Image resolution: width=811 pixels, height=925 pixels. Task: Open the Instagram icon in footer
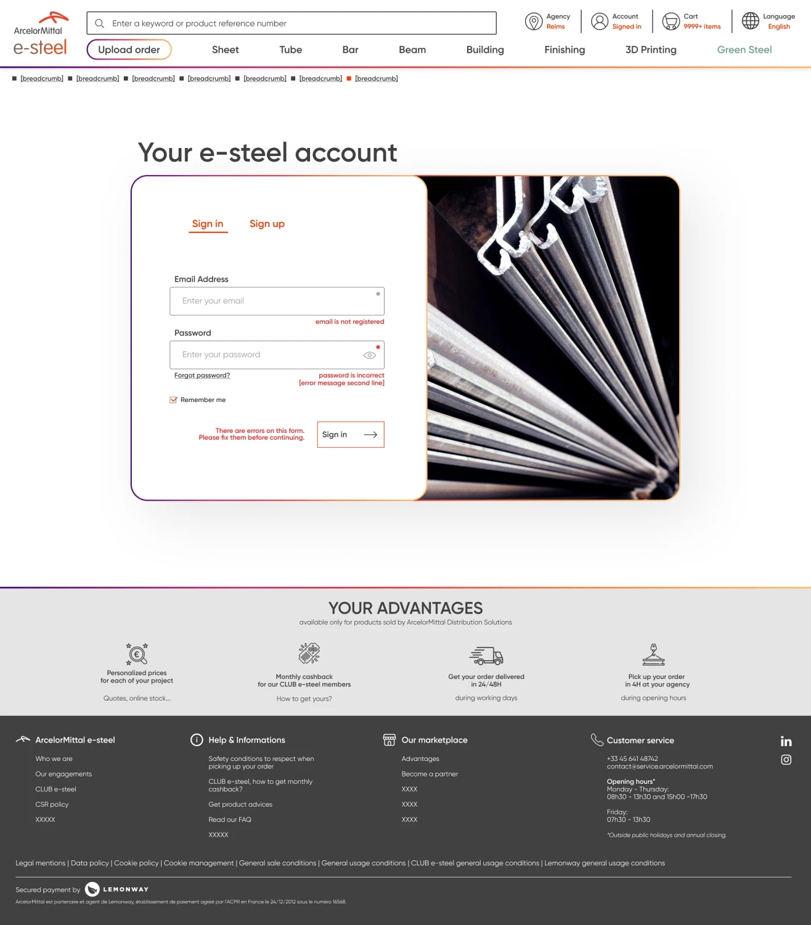pos(786,760)
